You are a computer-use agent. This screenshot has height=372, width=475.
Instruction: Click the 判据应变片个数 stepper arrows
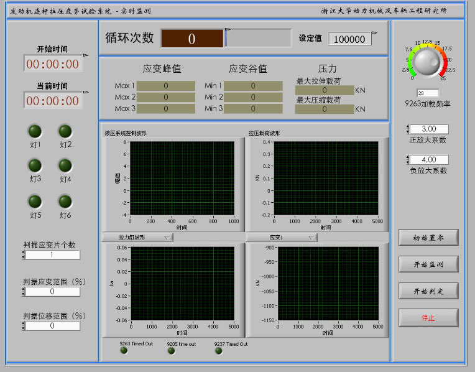click(x=24, y=254)
